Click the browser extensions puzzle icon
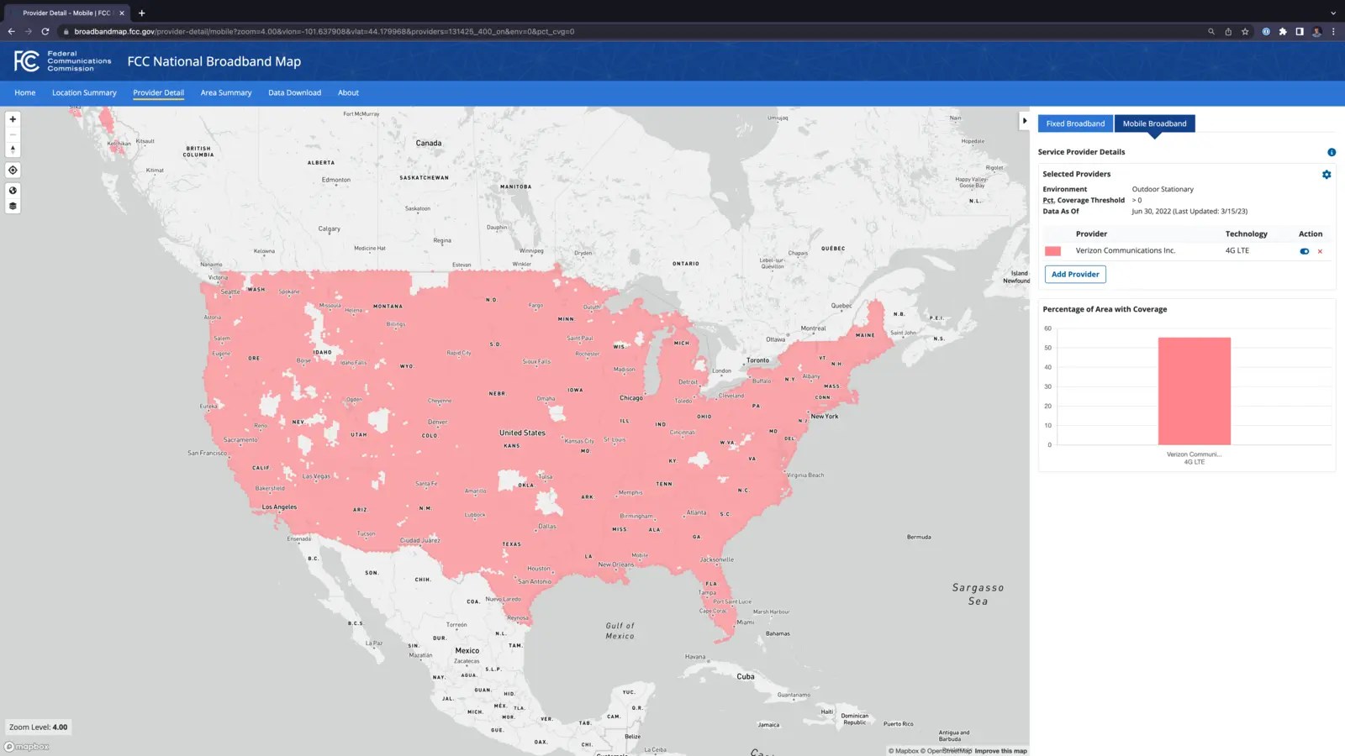 pyautogui.click(x=1284, y=31)
